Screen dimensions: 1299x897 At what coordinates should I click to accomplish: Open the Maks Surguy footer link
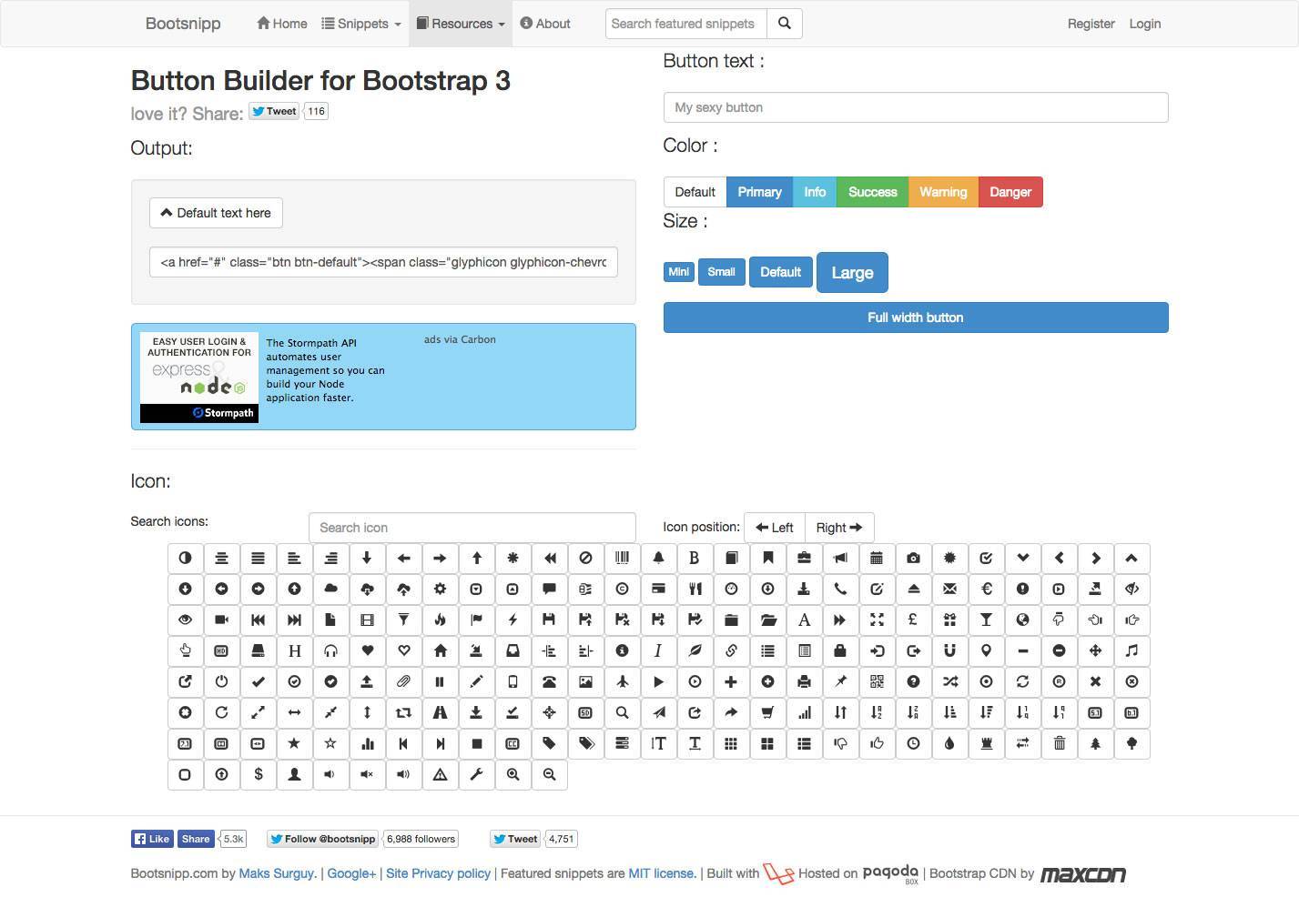tap(278, 873)
